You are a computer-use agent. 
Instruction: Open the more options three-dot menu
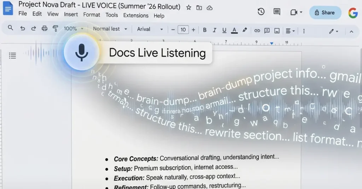click(304, 31)
